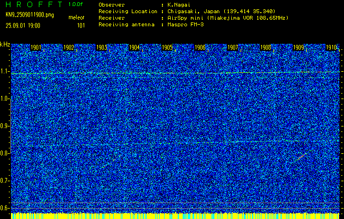Click the 1905 time marker
This screenshot has width=344, height=219.
(x=167, y=48)
